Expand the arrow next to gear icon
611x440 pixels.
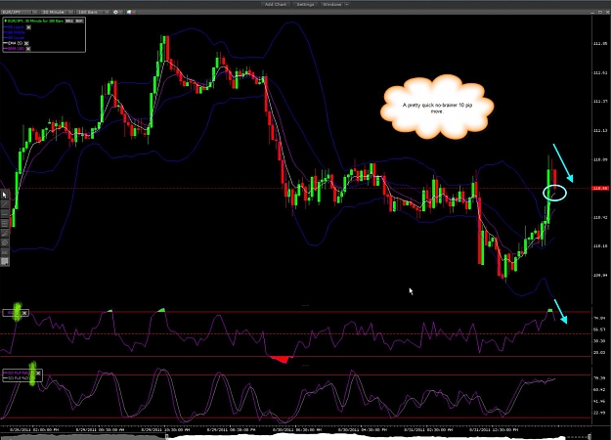[121, 12]
